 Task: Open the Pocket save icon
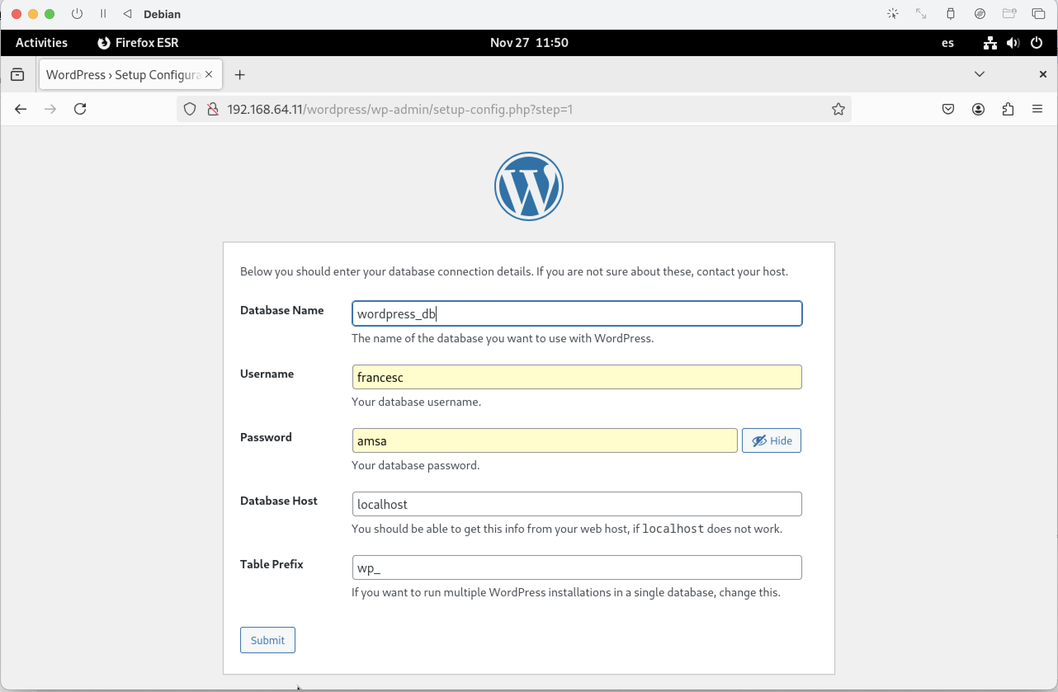tap(948, 109)
